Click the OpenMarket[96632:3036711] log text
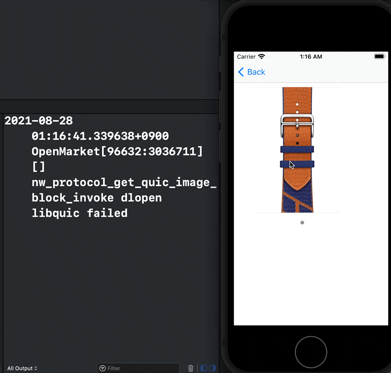 click(x=117, y=151)
